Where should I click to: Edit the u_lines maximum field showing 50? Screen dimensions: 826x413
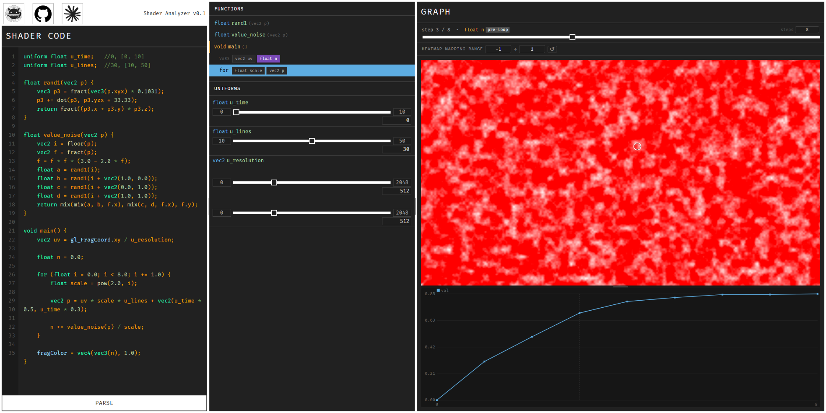coord(402,141)
